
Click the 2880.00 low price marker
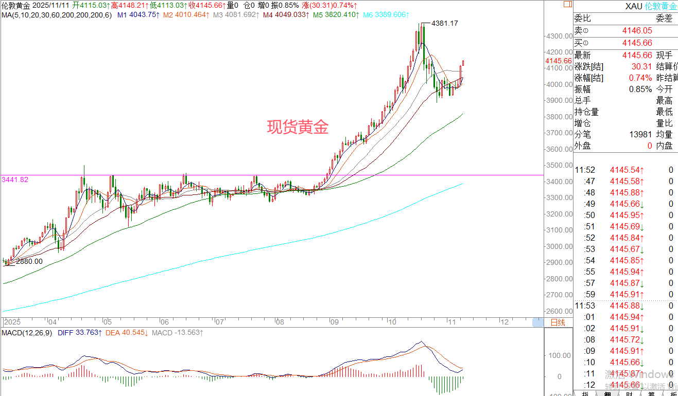[29, 261]
